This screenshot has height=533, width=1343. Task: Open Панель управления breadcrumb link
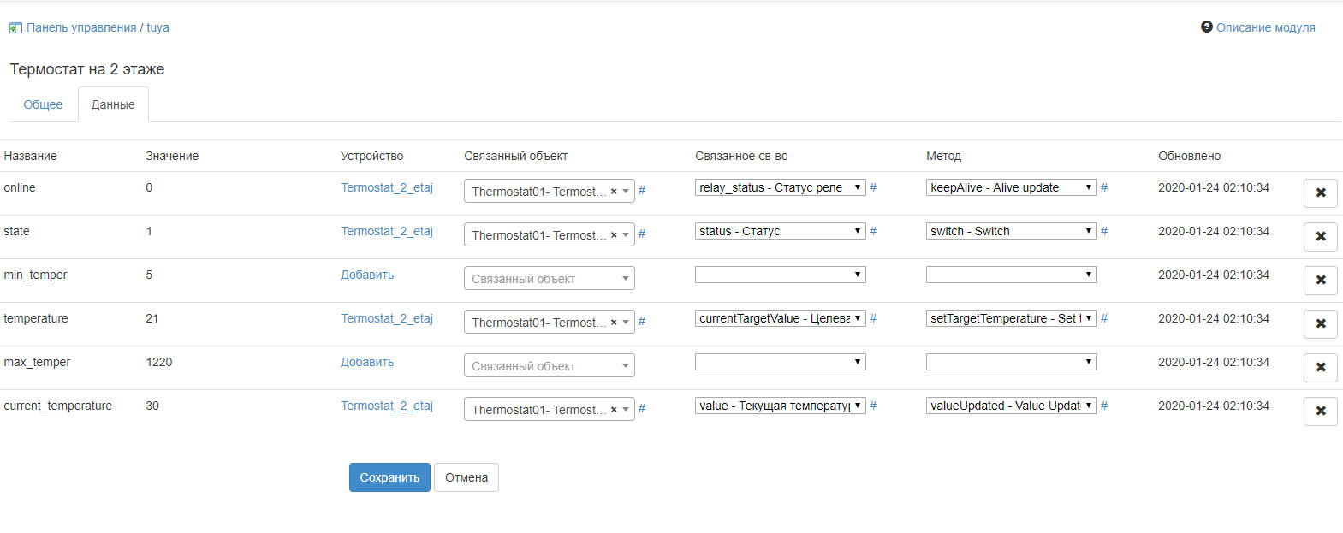81,27
